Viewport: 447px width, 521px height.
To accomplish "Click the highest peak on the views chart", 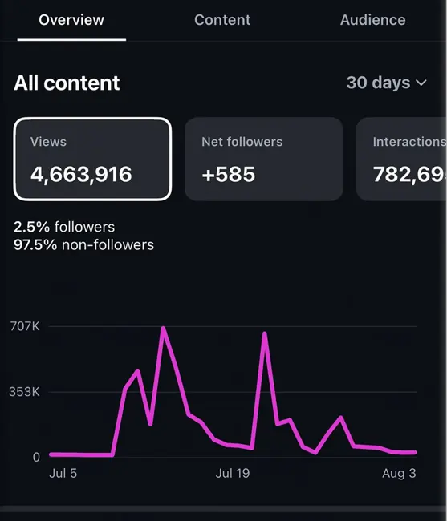I will [x=163, y=329].
